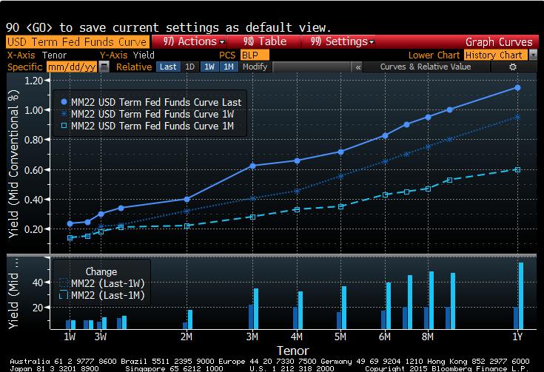Collapse the side panel with double-chevron
The image size is (544, 372).
pos(358,67)
